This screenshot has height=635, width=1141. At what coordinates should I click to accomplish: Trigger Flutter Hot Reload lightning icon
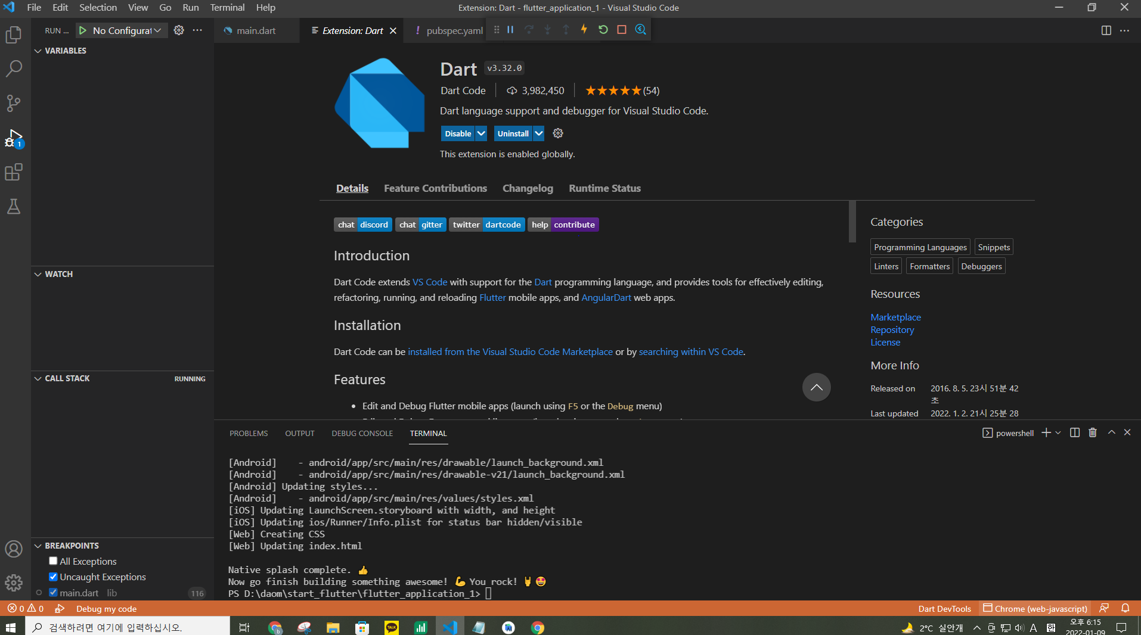pyautogui.click(x=584, y=29)
